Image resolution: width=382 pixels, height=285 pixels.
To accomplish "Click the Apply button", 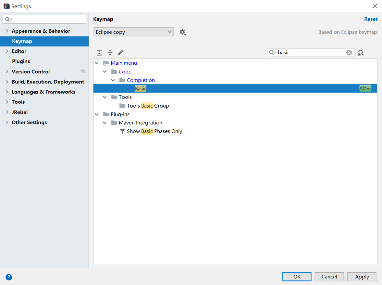I will tap(362, 277).
